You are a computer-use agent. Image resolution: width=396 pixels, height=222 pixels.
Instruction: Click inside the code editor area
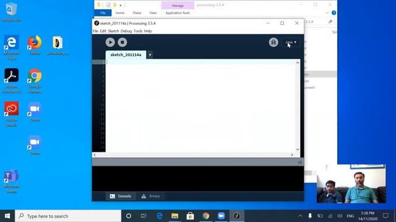pyautogui.click(x=200, y=105)
